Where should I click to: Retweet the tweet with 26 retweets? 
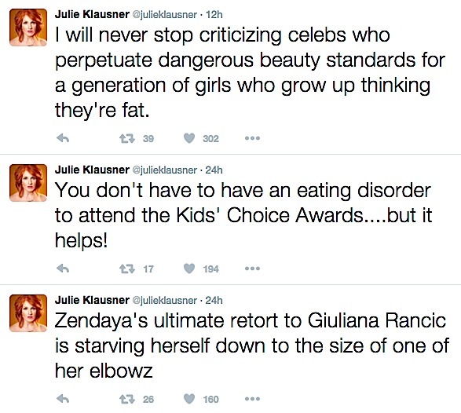(x=127, y=399)
